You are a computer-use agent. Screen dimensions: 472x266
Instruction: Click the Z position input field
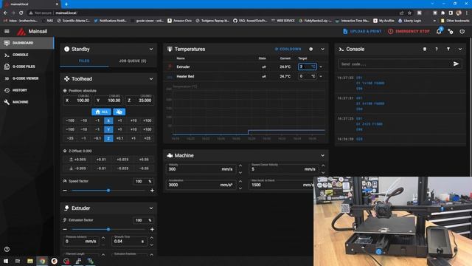[139, 100]
